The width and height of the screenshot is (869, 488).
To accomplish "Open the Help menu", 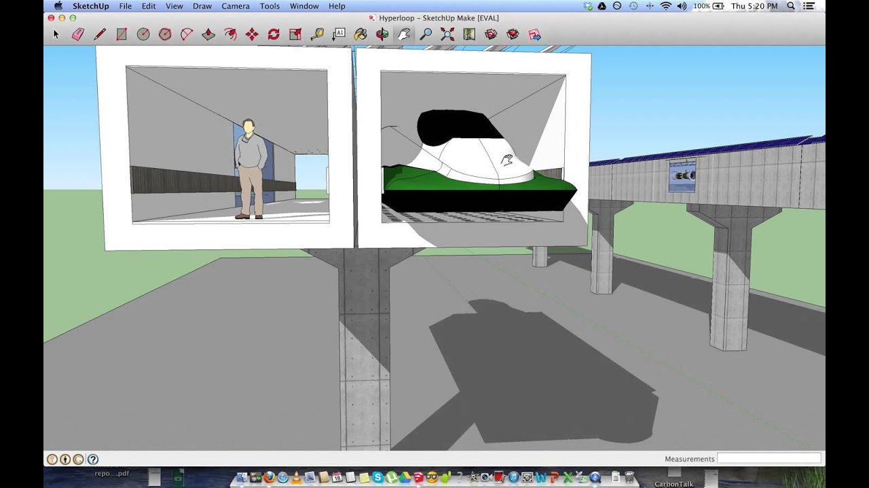I will 337,6.
